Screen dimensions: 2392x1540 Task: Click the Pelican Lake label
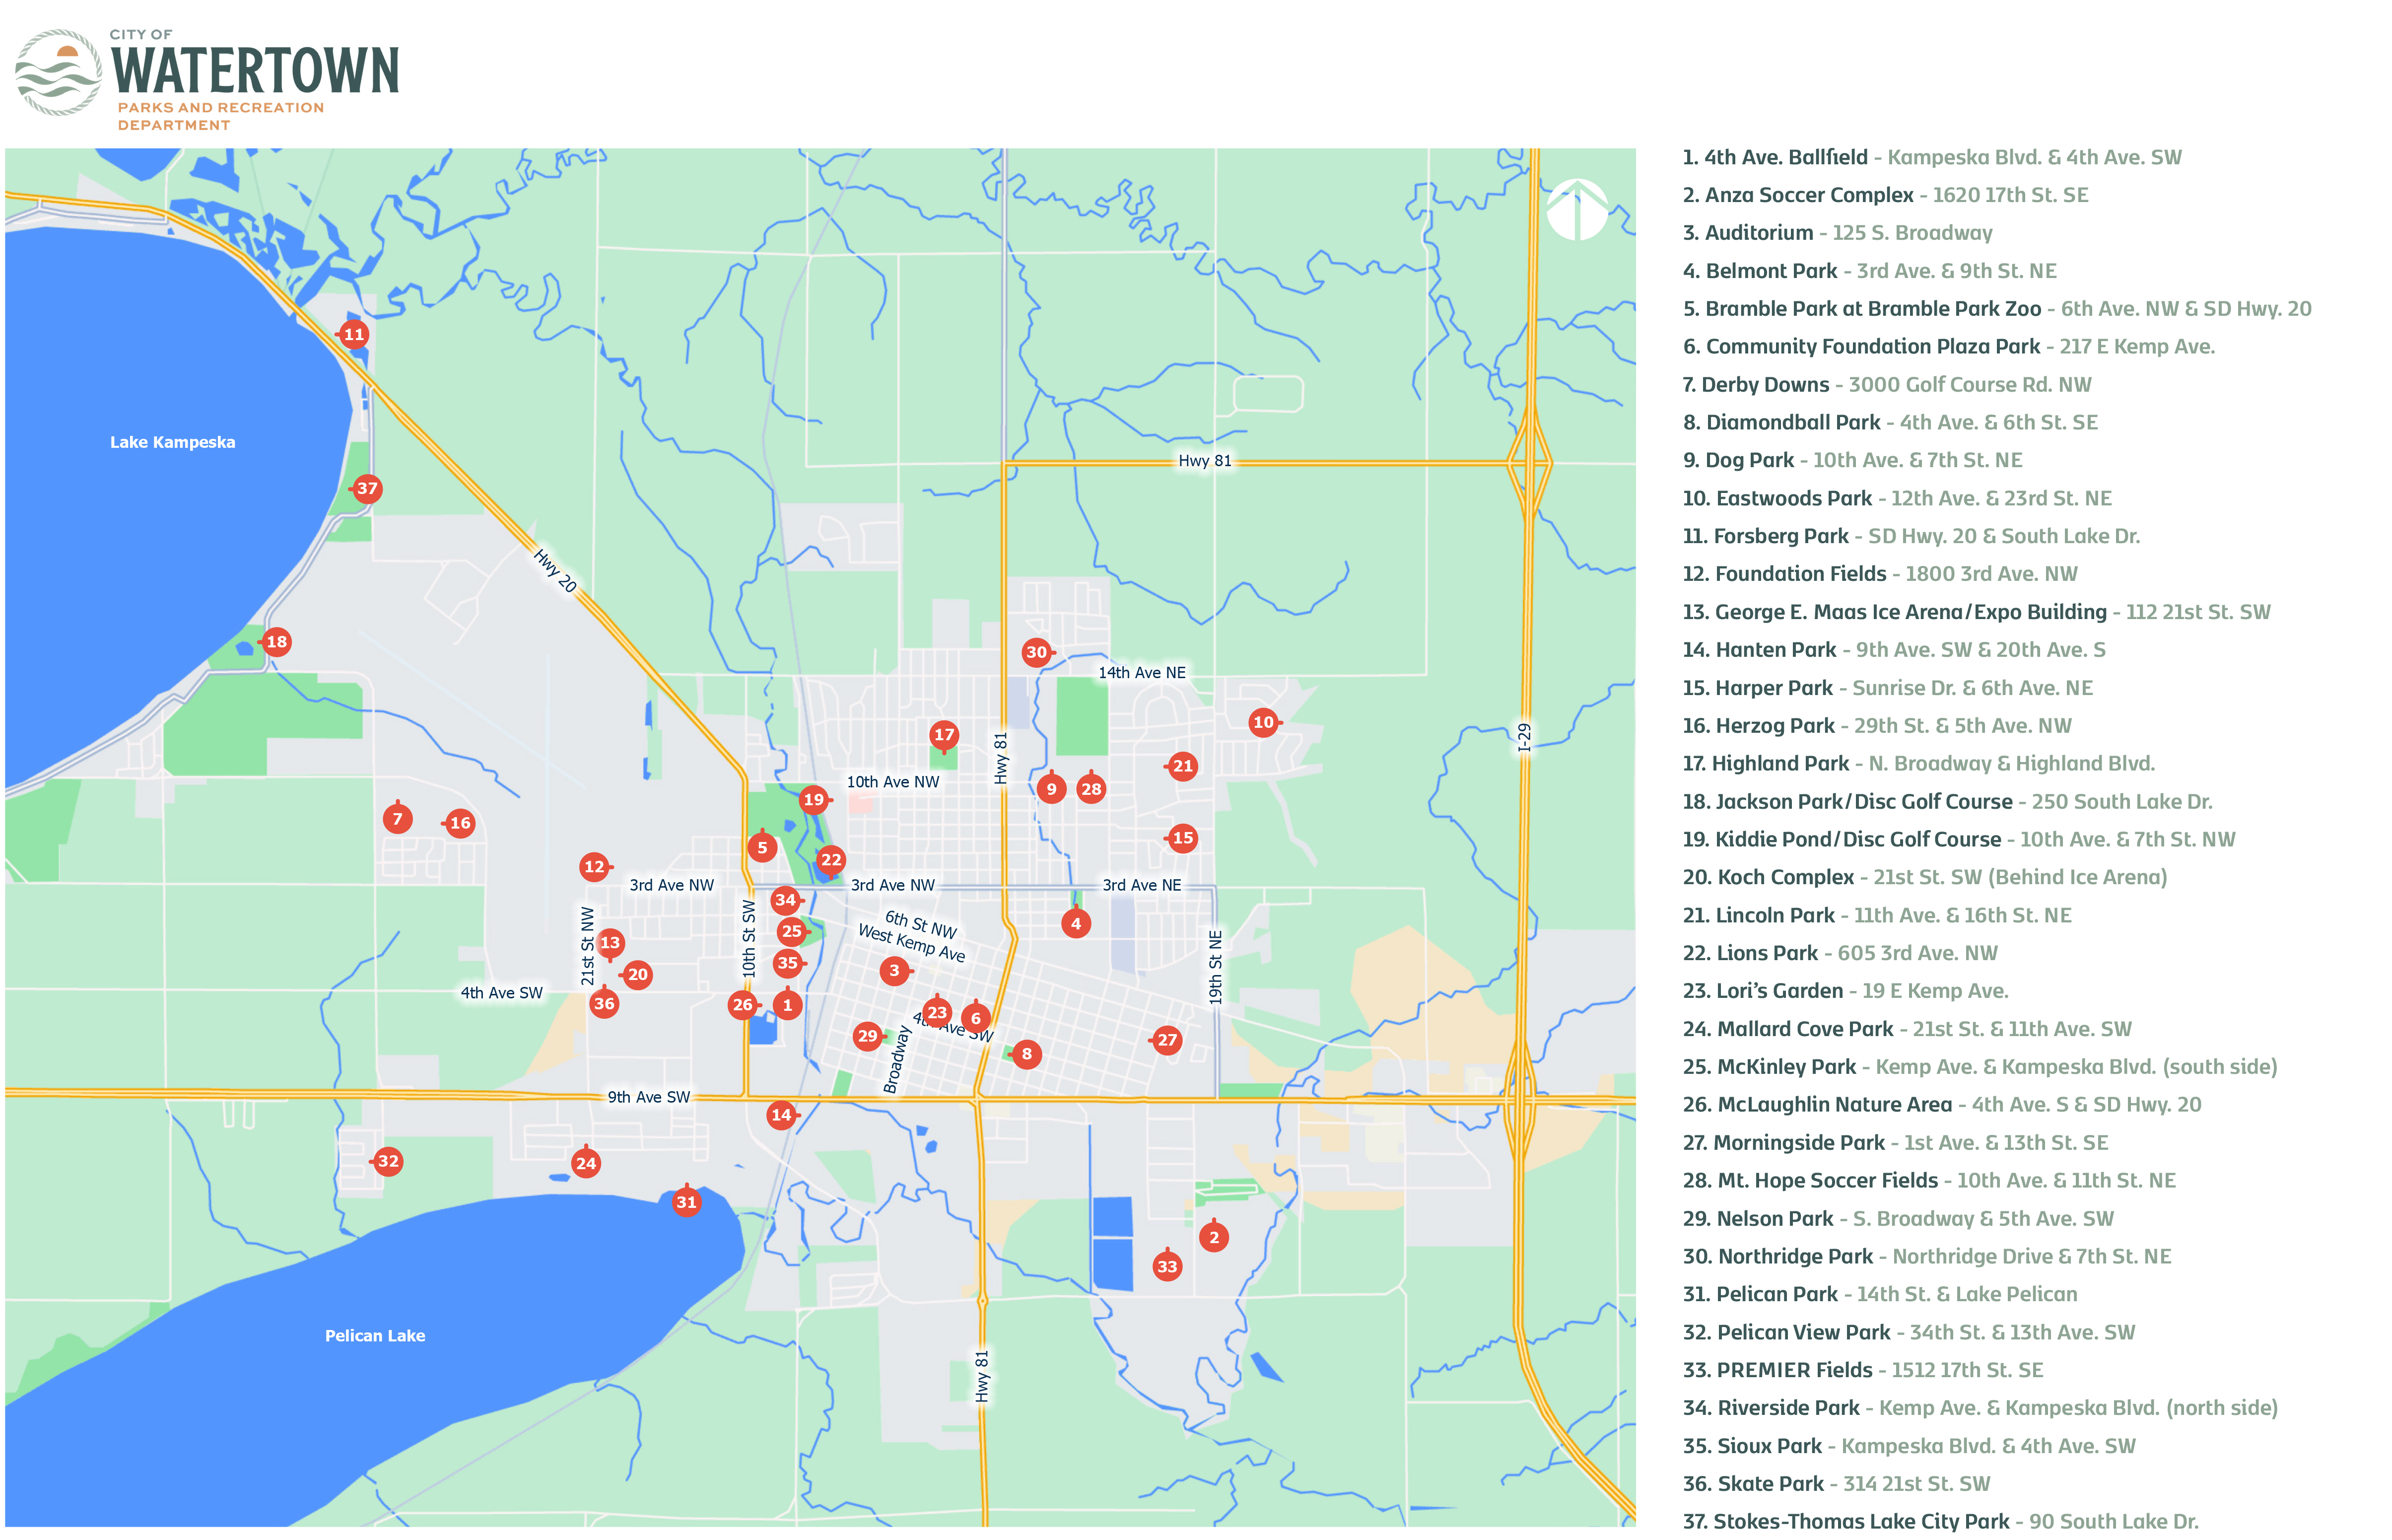375,1336
